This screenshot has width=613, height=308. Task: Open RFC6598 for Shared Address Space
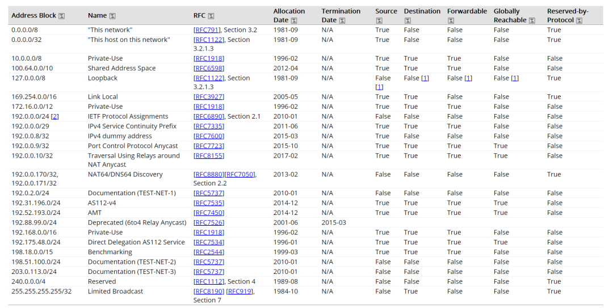click(209, 68)
